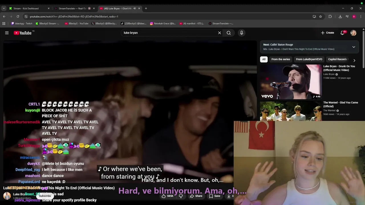The height and width of the screenshot is (205, 365).
Task: Open the 'bbeckyg - Twitch' bookmark
Action: coord(22,24)
